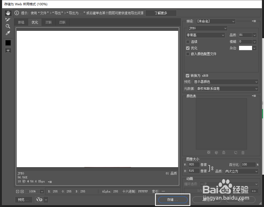The height and width of the screenshot is (207, 264).
Task: Open the JPEG format dropdown
Action: point(208,28)
